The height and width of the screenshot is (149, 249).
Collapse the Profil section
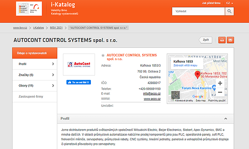tap(226, 119)
